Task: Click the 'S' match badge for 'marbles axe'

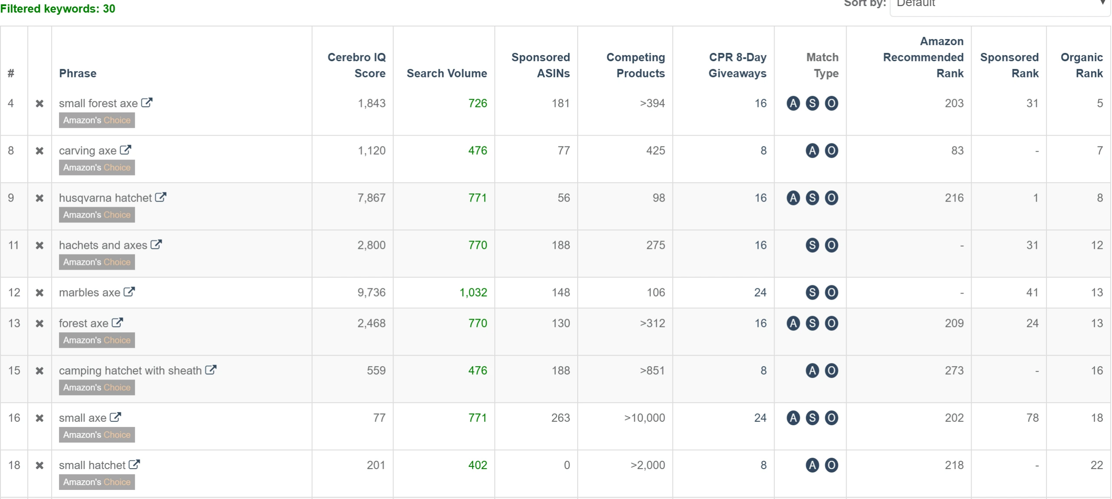Action: pos(812,292)
